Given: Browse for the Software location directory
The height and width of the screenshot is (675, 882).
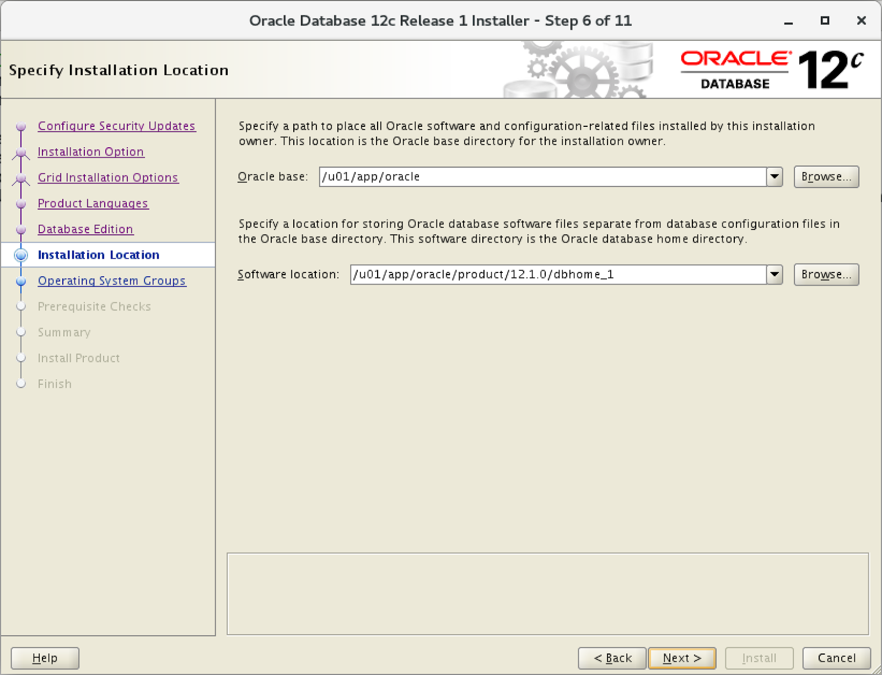Looking at the screenshot, I should pyautogui.click(x=826, y=275).
